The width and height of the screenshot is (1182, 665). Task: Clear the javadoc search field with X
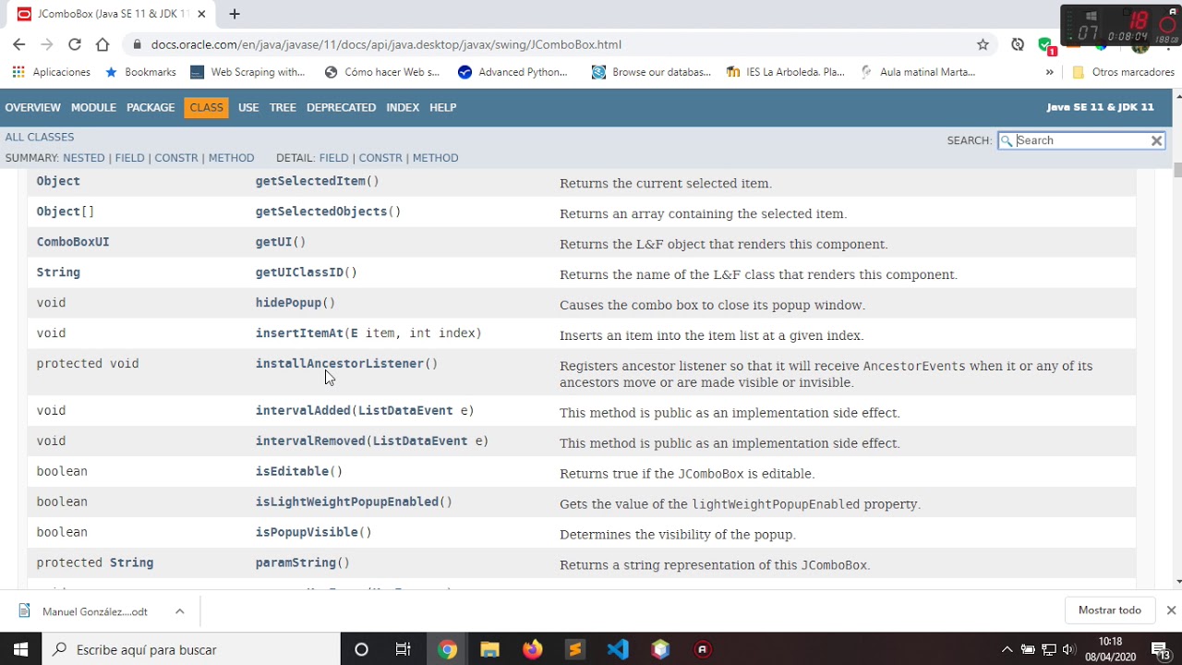(x=1156, y=140)
